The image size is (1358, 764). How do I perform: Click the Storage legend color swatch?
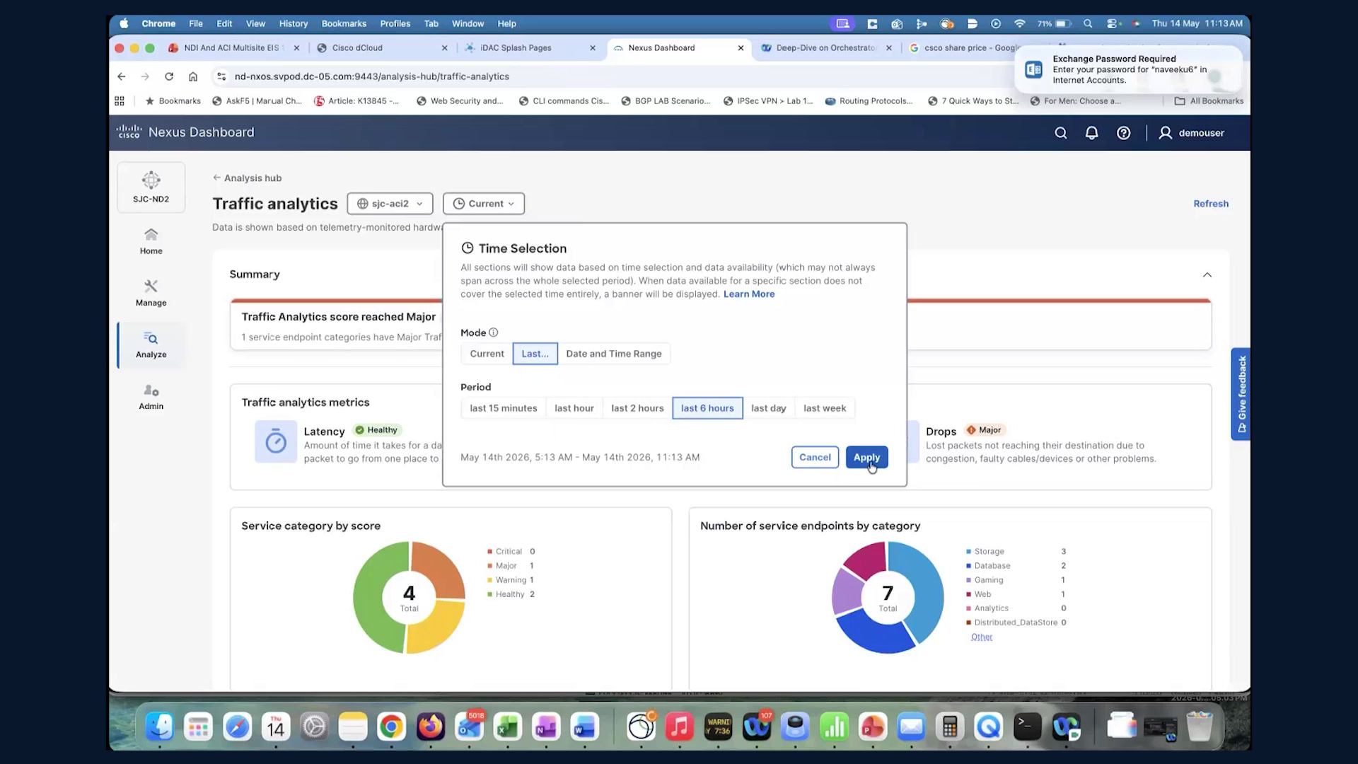[x=968, y=552]
